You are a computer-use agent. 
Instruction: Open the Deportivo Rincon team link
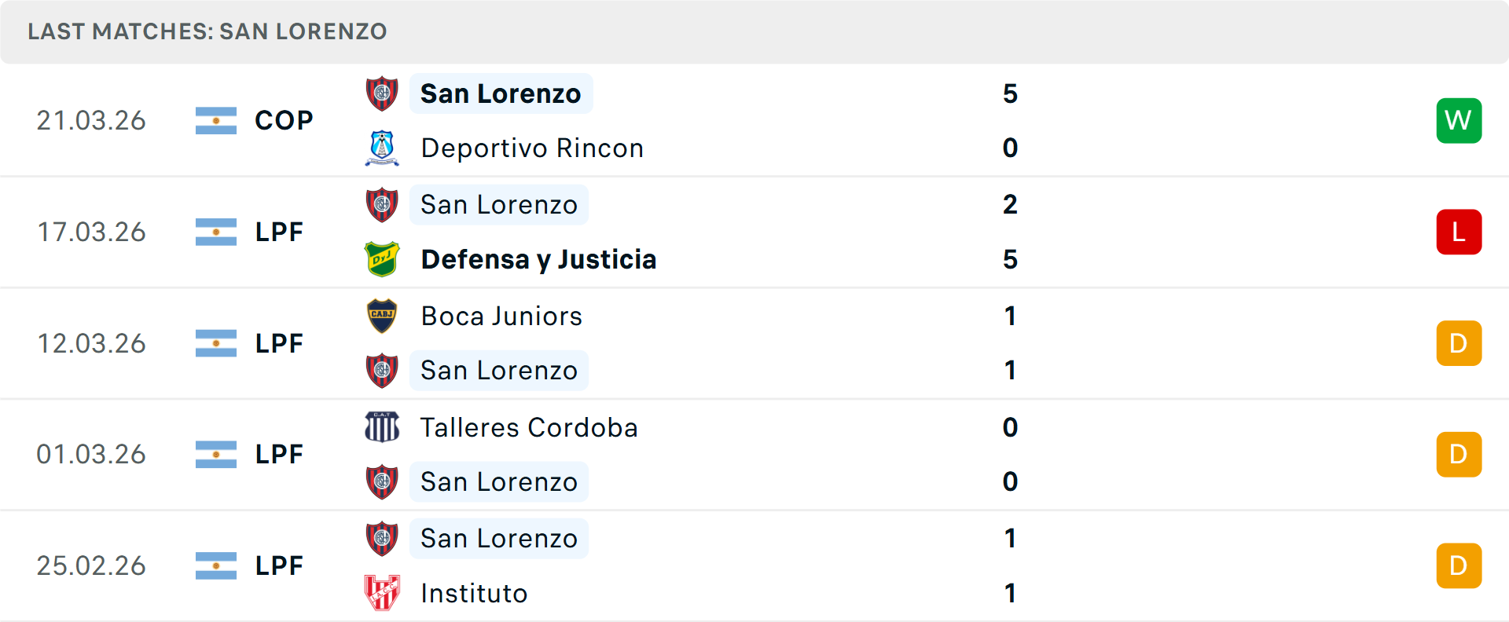(532, 148)
